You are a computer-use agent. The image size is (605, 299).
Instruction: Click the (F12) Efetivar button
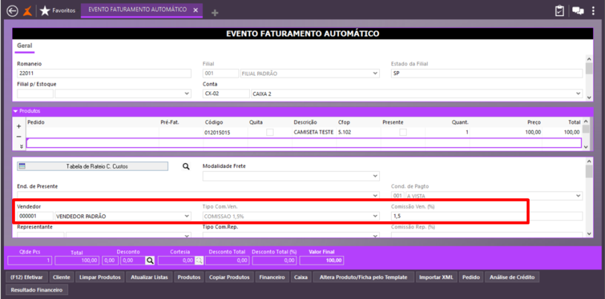tap(27, 277)
